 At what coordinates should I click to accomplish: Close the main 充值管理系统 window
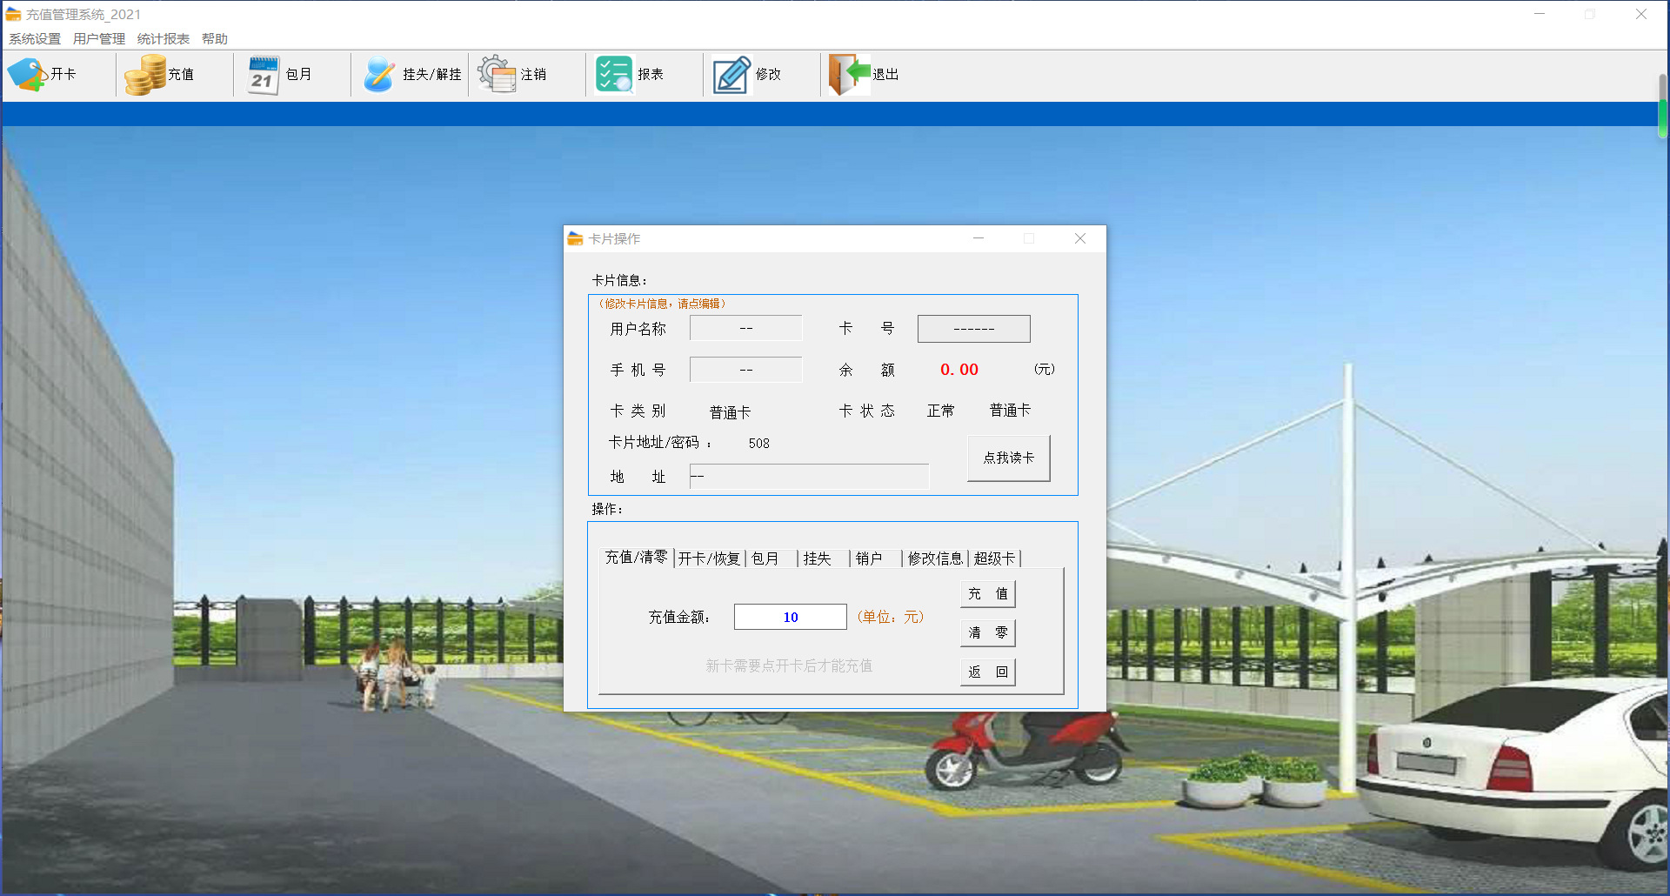pyautogui.click(x=1641, y=14)
